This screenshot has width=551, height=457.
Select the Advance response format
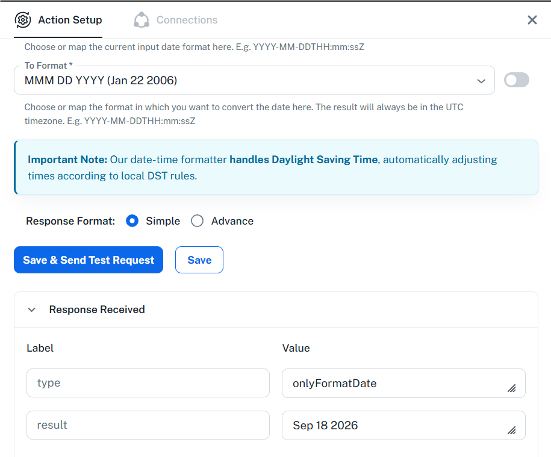(x=197, y=221)
